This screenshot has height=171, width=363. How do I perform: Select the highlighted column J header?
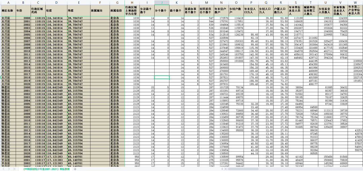click(162, 2)
